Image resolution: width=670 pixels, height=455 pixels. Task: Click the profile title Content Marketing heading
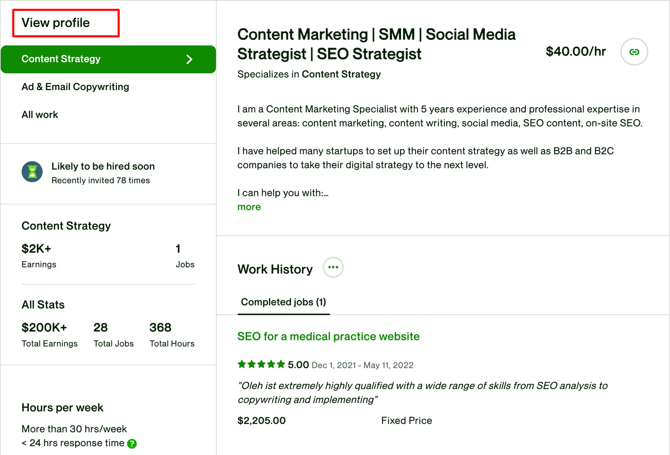pos(376,44)
